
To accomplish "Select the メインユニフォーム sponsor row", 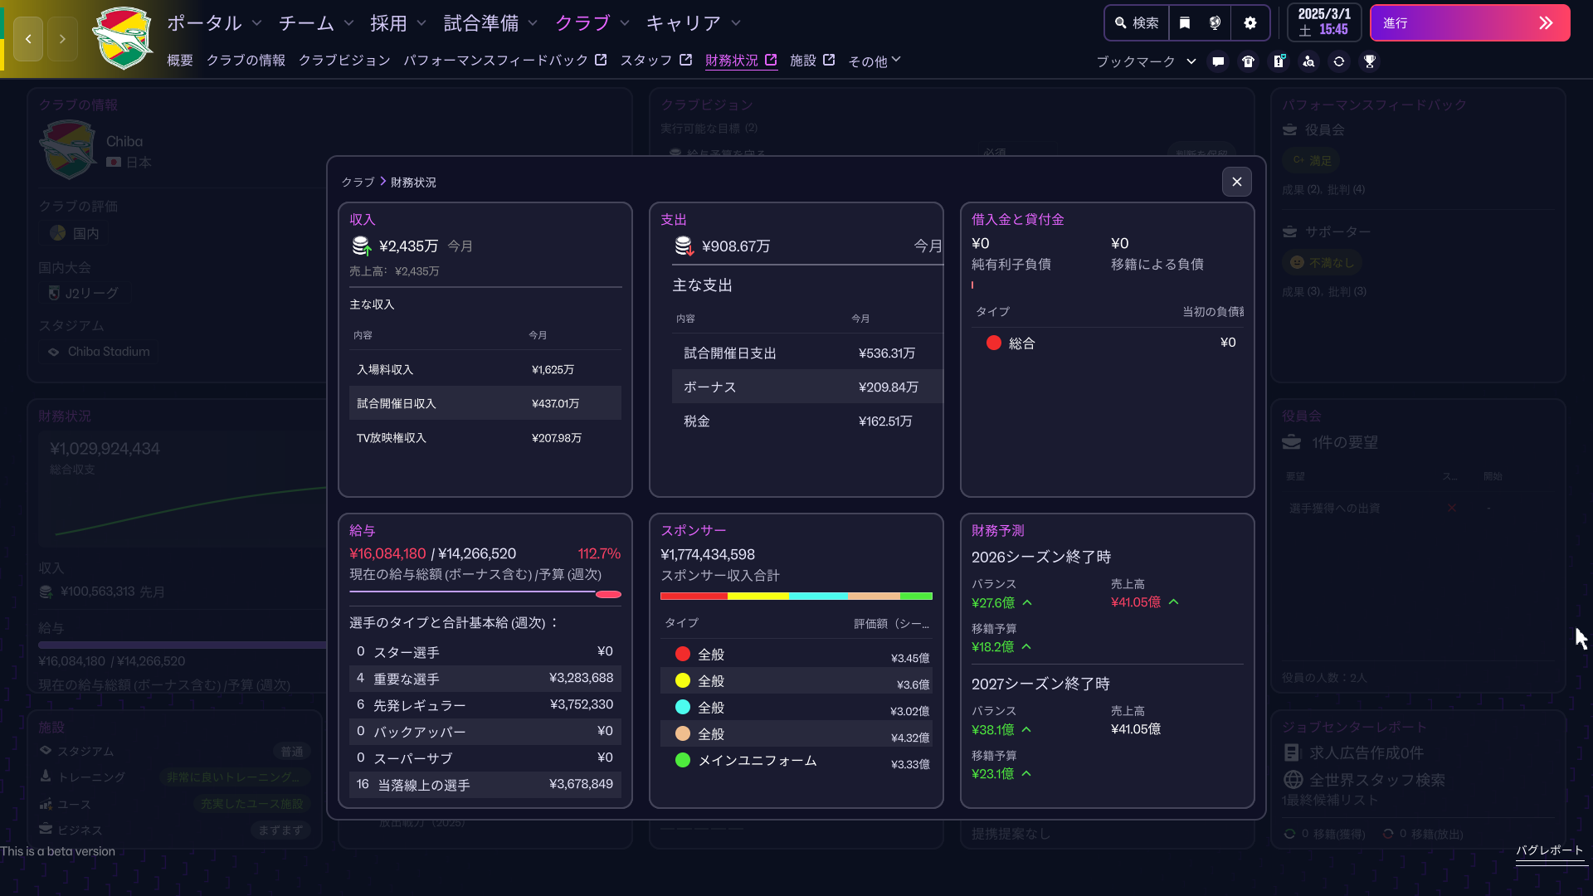I will click(x=796, y=761).
